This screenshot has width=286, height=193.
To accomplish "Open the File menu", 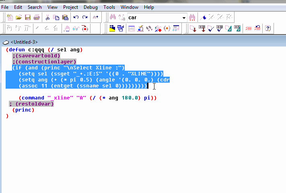I will coord(5,7).
